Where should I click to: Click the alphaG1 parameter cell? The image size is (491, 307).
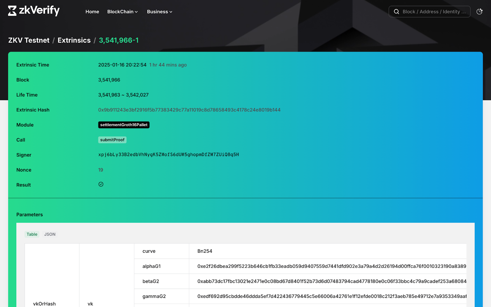tap(162, 266)
